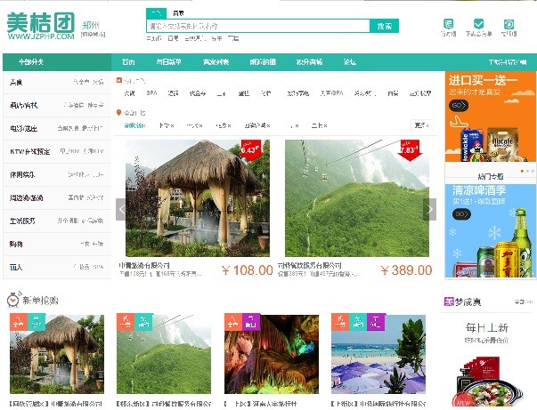The width and height of the screenshot is (537, 410).
Task: Click the ￥389.00 price of the mountain deal
Action: (x=406, y=270)
